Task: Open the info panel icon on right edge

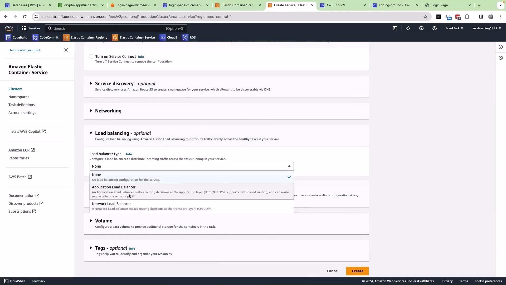Action: pyautogui.click(x=501, y=47)
